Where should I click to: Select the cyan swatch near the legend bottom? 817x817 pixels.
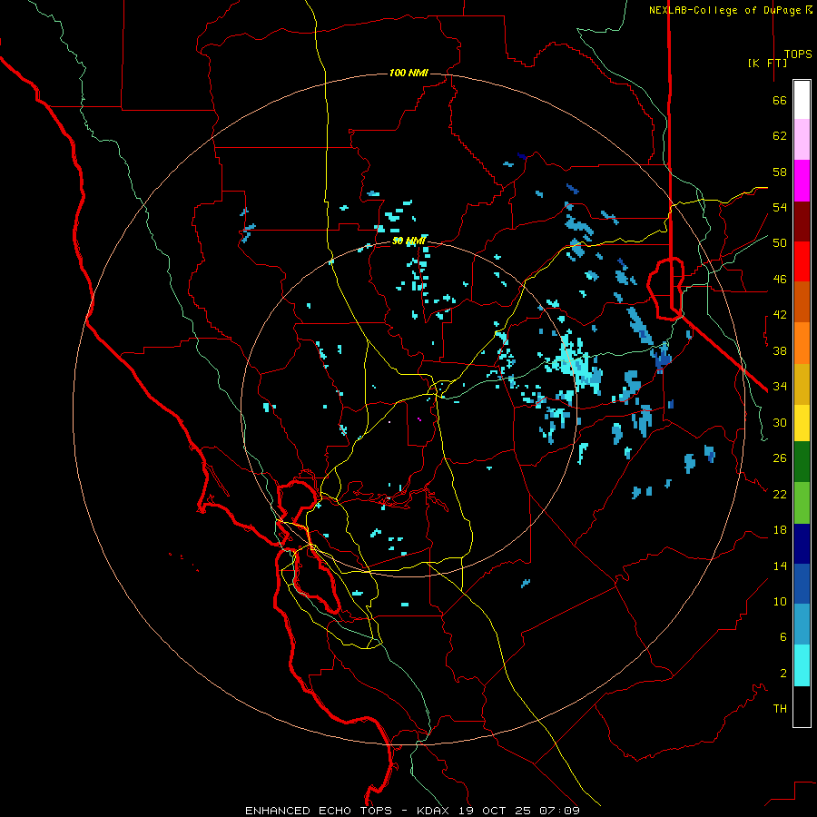(x=802, y=665)
